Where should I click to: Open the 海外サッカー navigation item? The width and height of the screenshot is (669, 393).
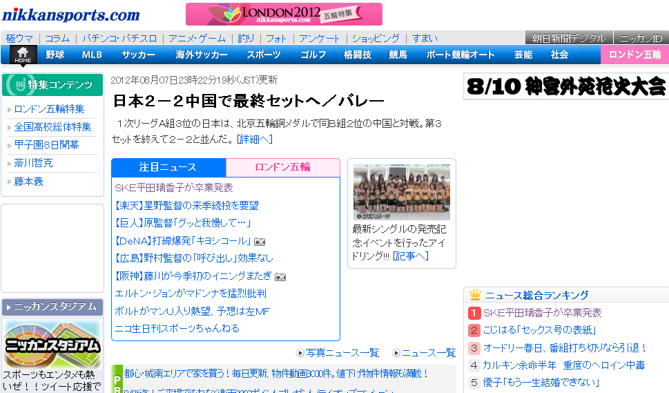(x=202, y=55)
